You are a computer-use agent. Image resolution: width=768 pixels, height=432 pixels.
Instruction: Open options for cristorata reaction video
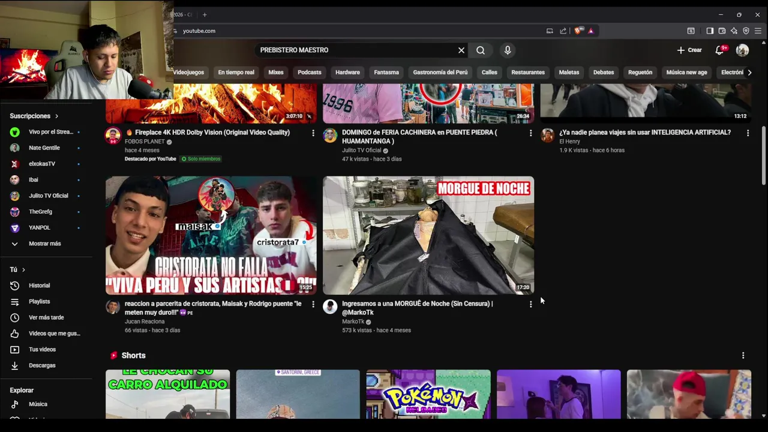click(313, 305)
